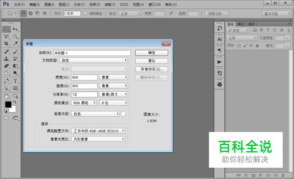Image resolution: width=294 pixels, height=179 pixels.
Task: Select the Path Selection tool
Action: [6, 88]
